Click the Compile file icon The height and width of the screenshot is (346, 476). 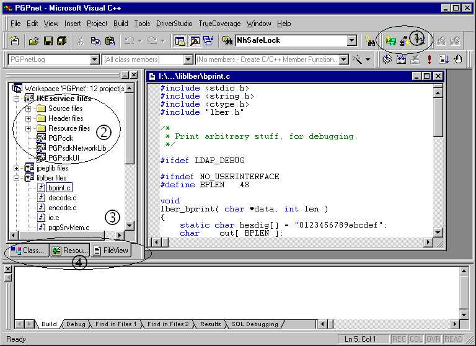coord(387,60)
